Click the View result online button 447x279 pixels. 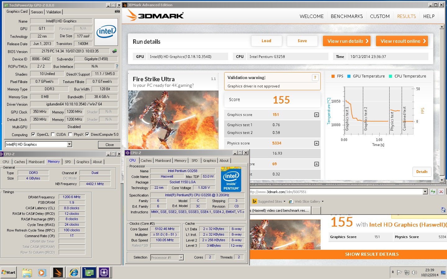[x=402, y=41]
